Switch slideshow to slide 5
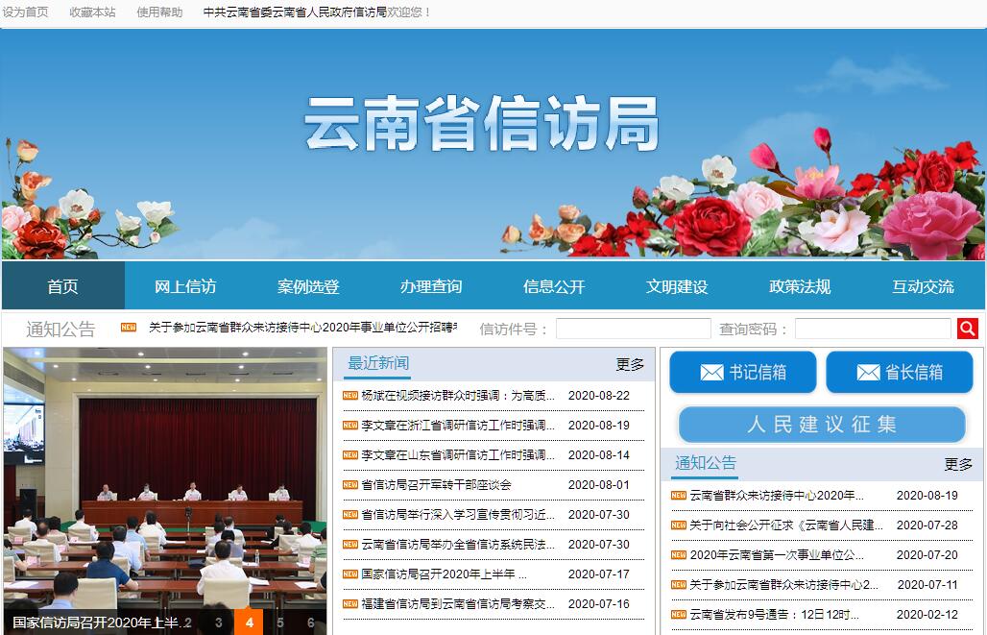 click(280, 623)
